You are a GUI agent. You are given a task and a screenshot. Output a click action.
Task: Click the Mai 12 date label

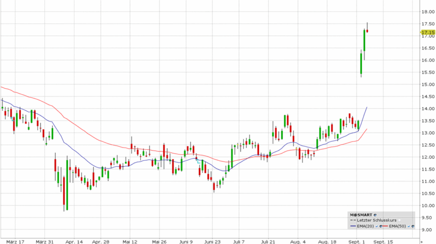(x=130, y=242)
